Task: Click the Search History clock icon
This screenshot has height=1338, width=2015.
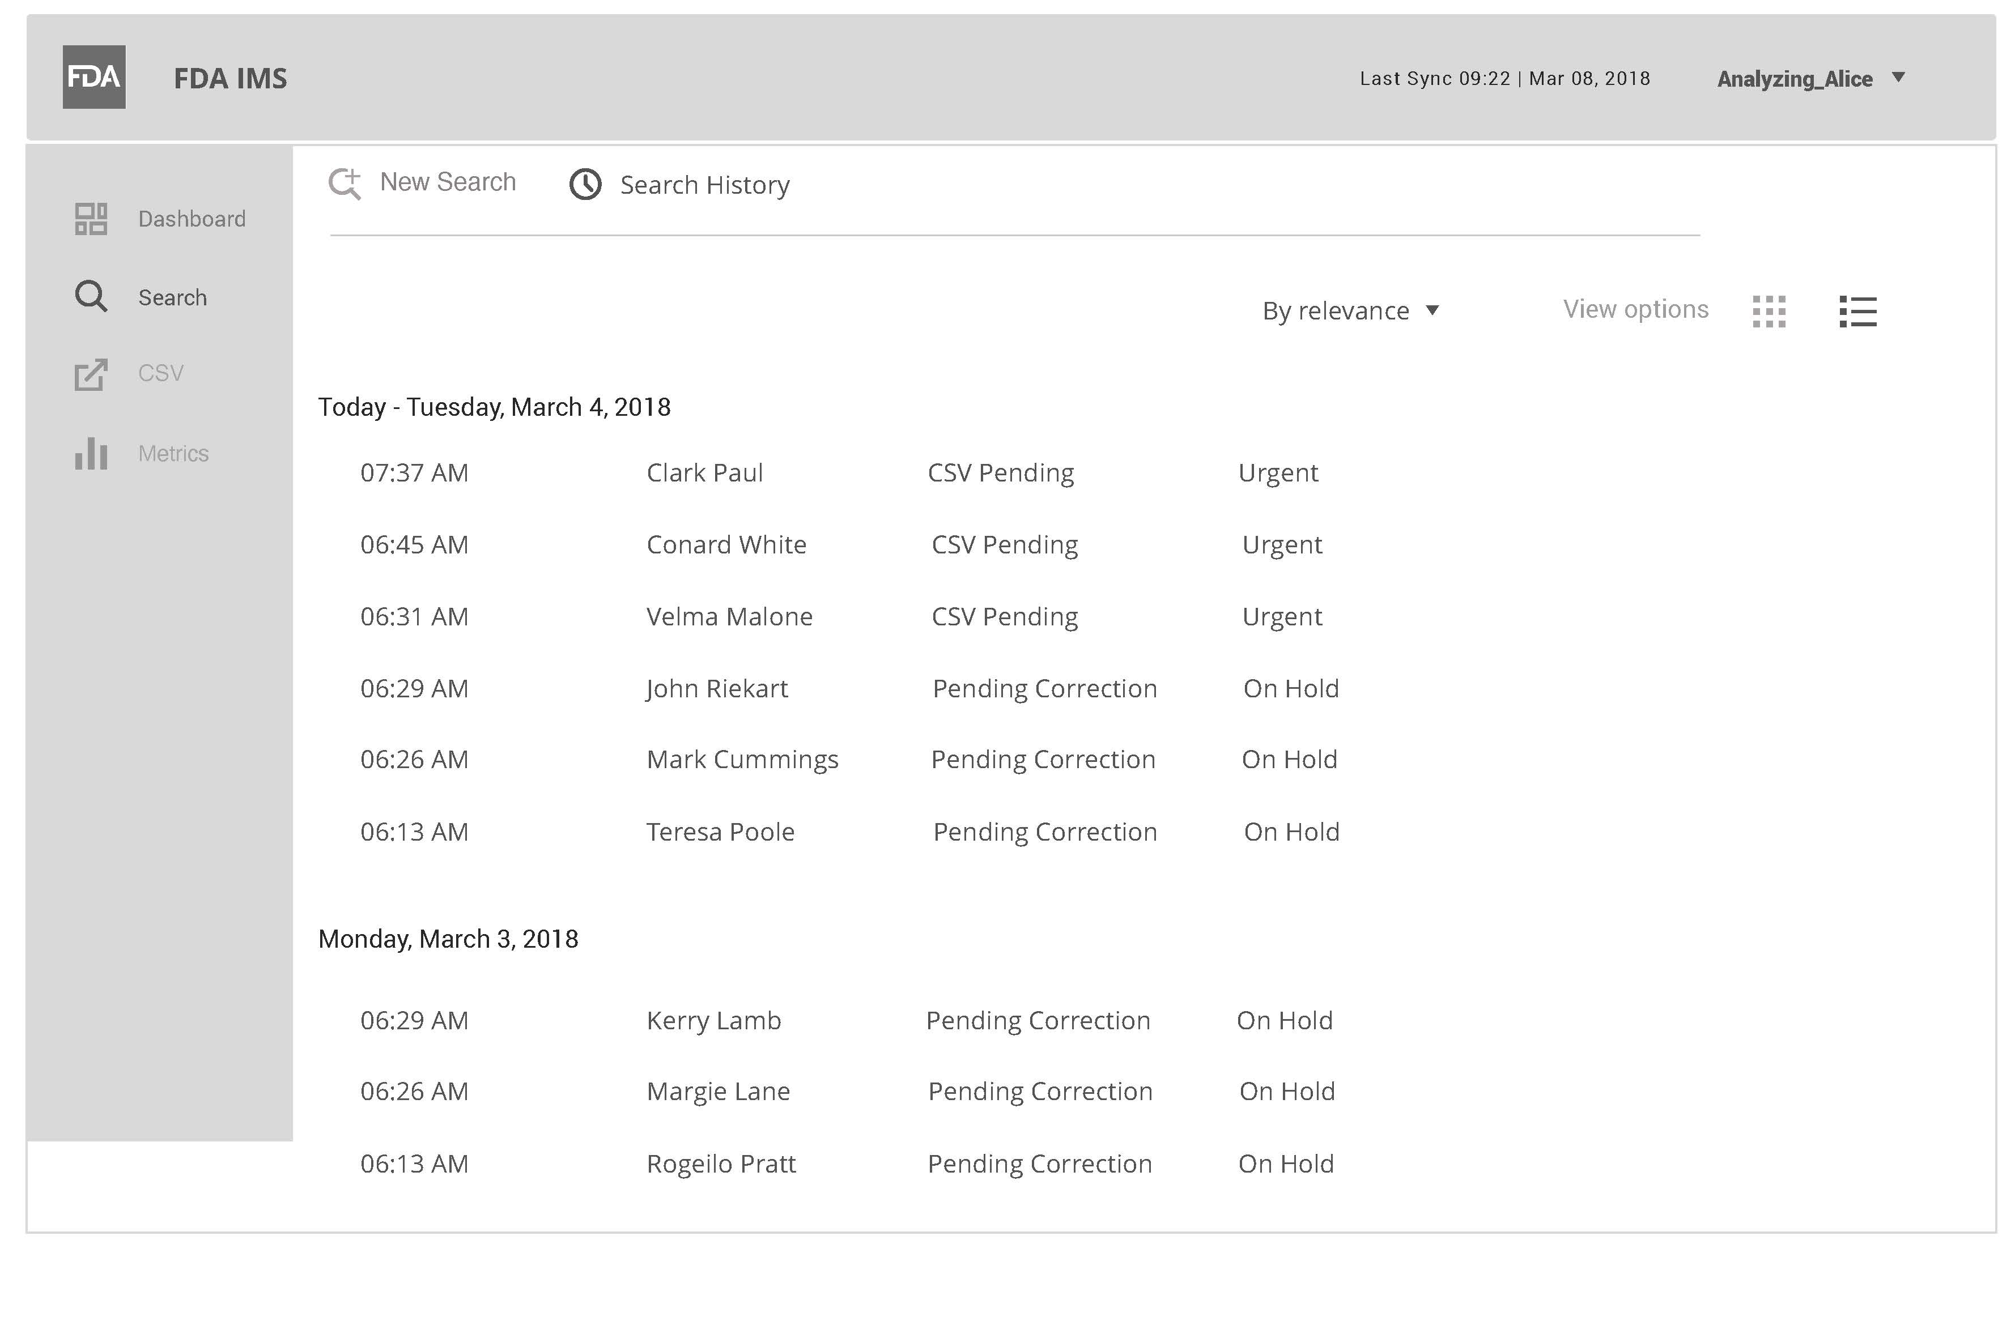Action: (x=585, y=184)
